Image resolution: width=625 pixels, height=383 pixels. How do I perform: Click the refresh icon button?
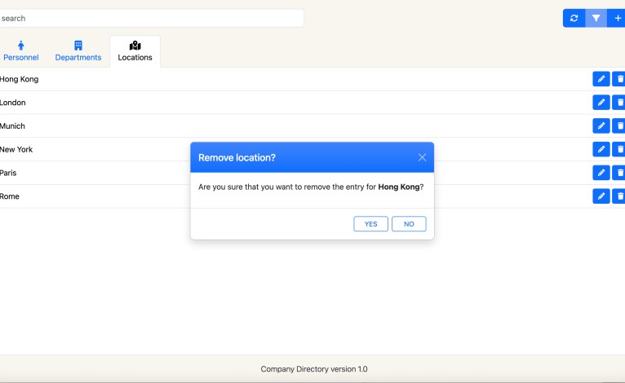pyautogui.click(x=574, y=18)
